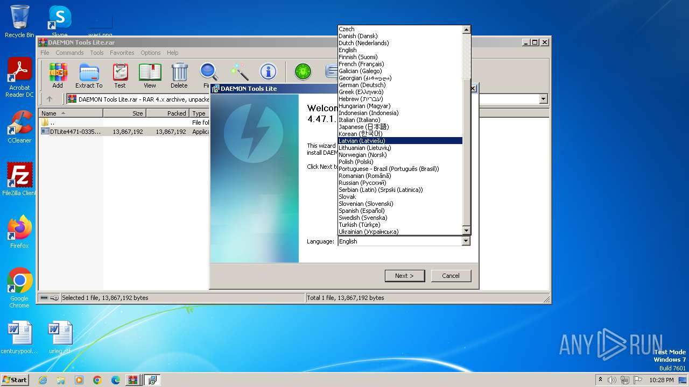Open Google Chrome desktop shortcut

[x=19, y=288]
